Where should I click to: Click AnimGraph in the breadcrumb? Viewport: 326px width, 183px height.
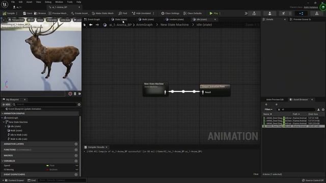[144, 25]
